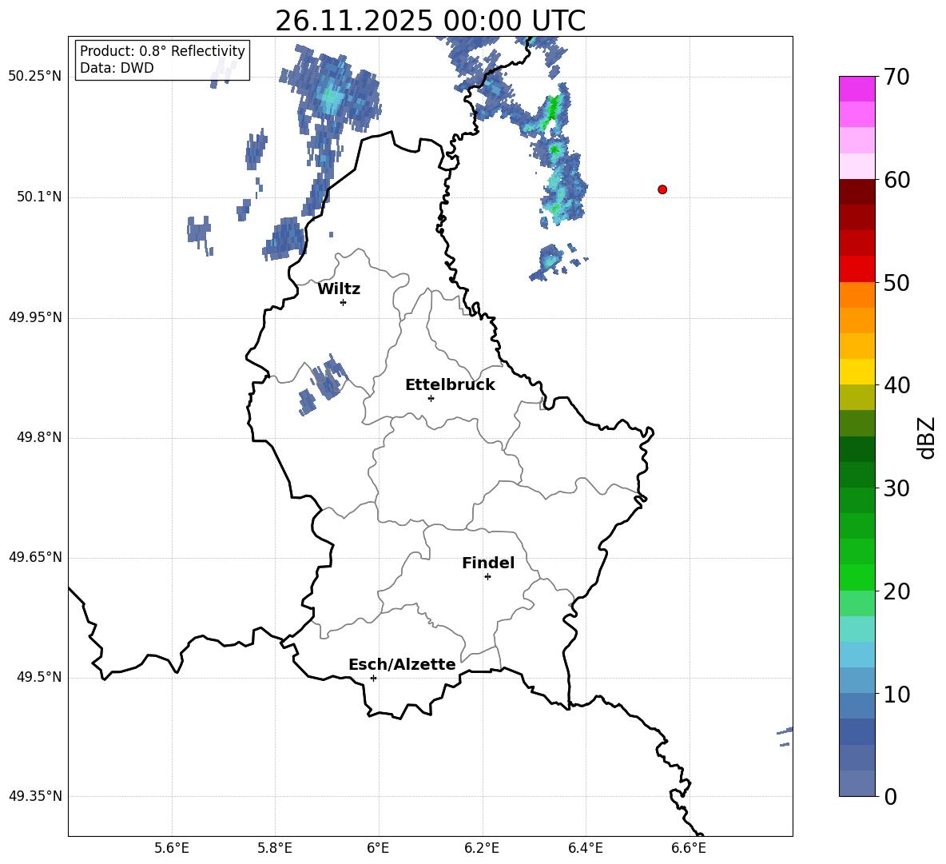Click the dark red colorbar segment below 60
946x864 pixels.
coord(857,193)
